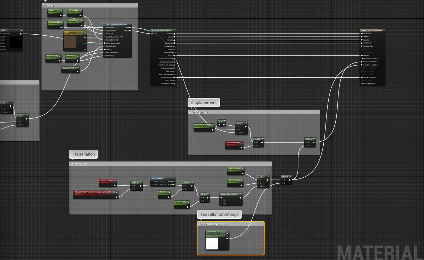Click the Displacement comment bubble label
The image size is (424, 260).
(x=204, y=102)
